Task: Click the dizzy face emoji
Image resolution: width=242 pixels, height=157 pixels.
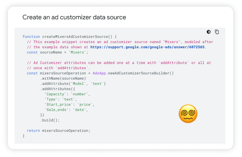Action: coord(188,114)
